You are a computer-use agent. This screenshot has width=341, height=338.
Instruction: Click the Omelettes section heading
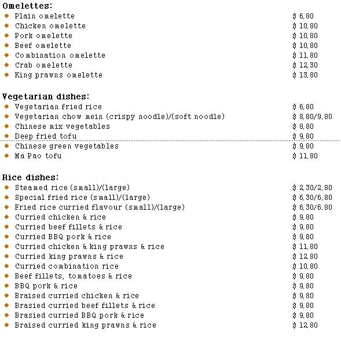[x=27, y=6]
